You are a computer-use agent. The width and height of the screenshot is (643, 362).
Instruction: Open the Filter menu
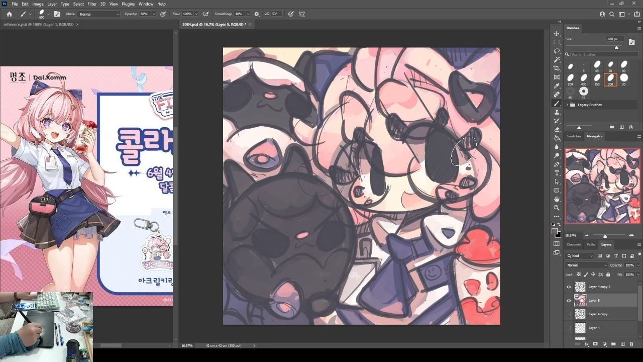(92, 4)
